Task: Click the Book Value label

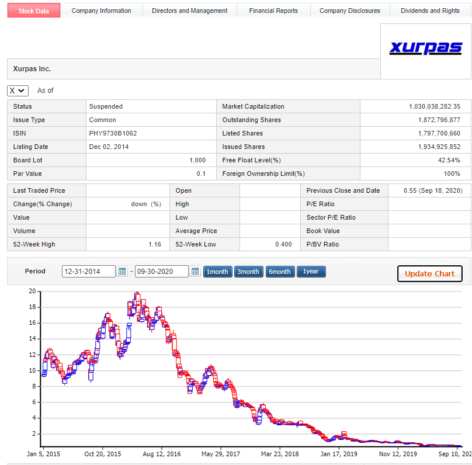Action: (x=323, y=231)
